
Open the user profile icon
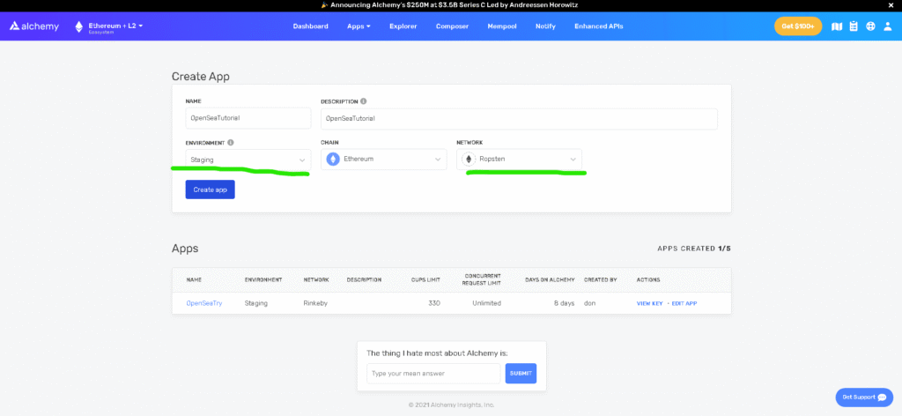886,26
